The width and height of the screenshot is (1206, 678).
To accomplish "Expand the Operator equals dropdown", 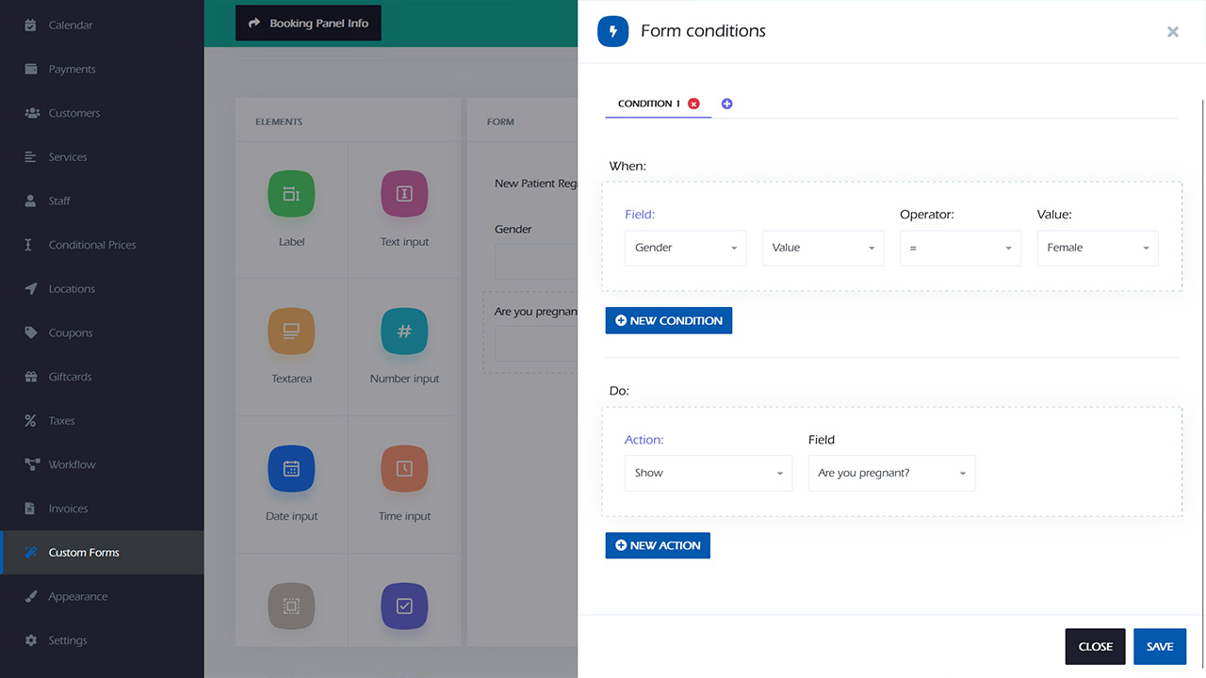I will pyautogui.click(x=960, y=248).
